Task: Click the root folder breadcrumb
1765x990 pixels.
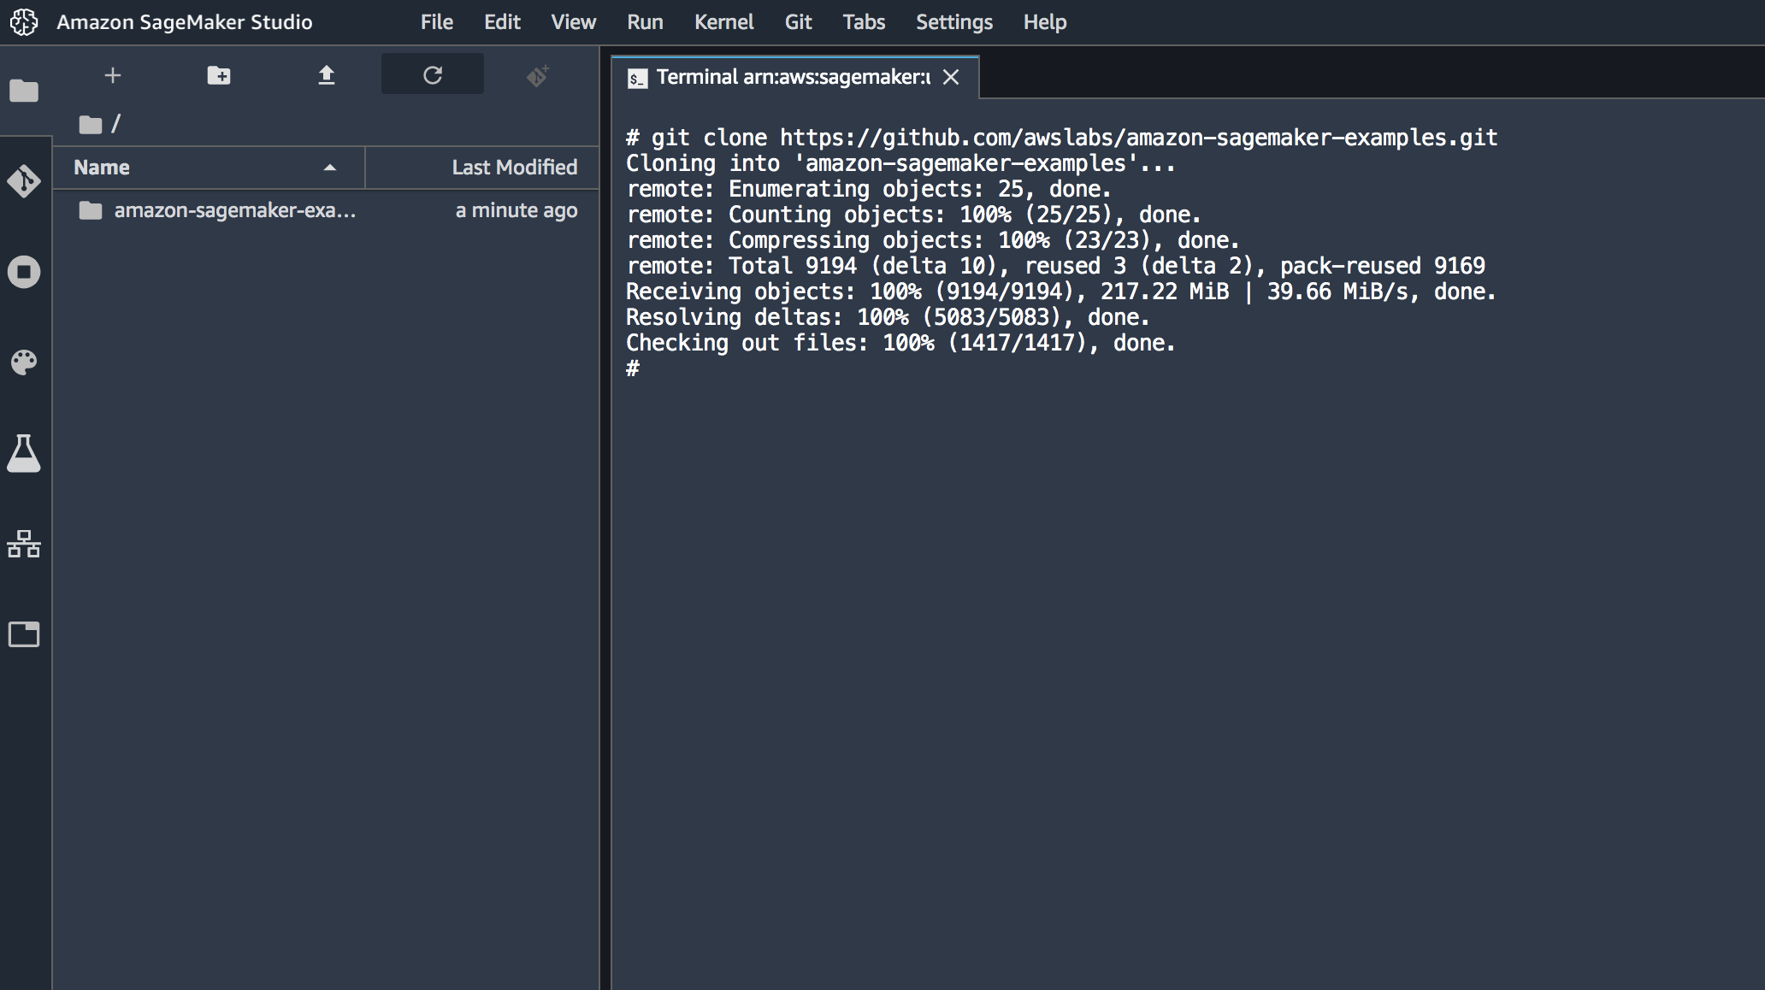Action: [116, 123]
